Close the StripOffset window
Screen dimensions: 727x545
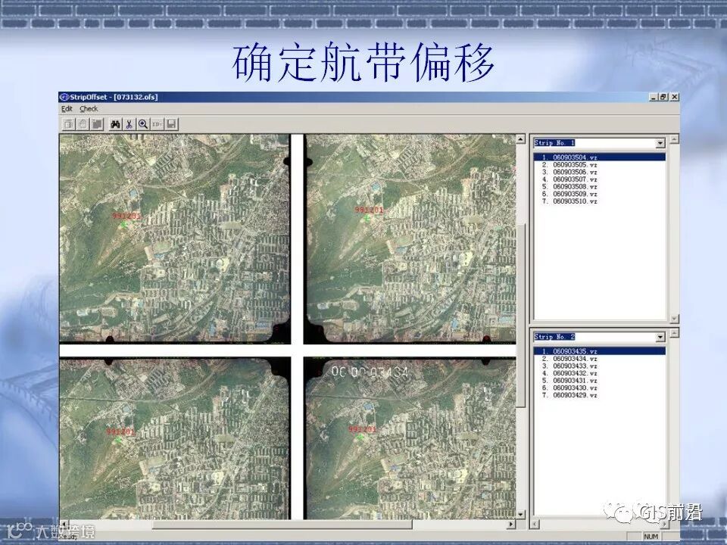675,97
